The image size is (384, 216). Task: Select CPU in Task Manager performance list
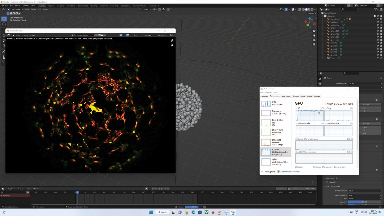[276, 104]
